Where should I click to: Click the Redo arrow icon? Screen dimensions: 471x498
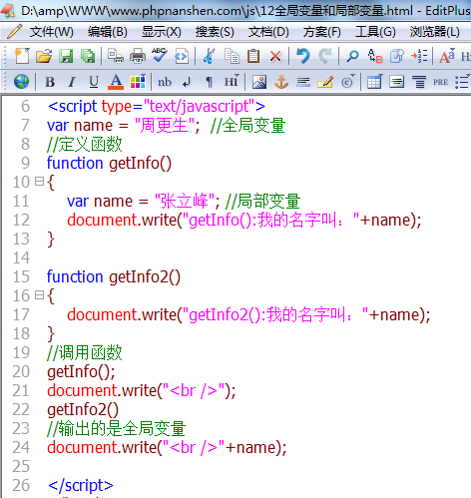tap(325, 56)
